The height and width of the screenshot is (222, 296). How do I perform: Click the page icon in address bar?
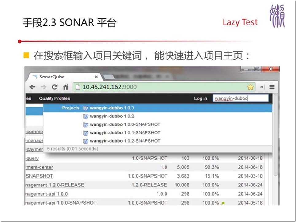(78, 87)
